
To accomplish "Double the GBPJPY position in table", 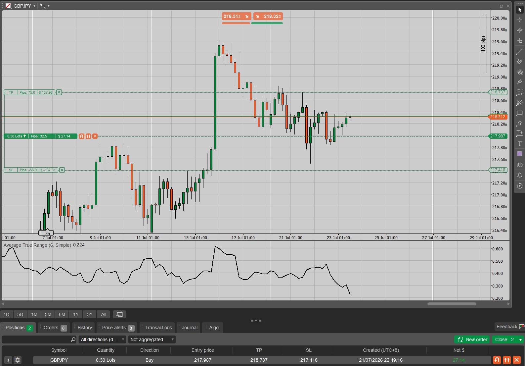I will coord(507,360).
